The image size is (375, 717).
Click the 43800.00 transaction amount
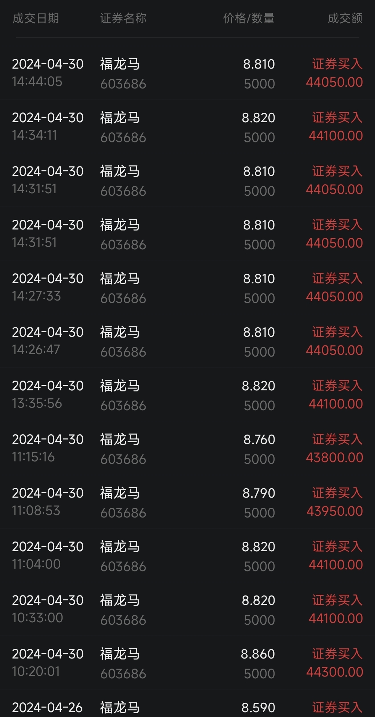(x=334, y=458)
